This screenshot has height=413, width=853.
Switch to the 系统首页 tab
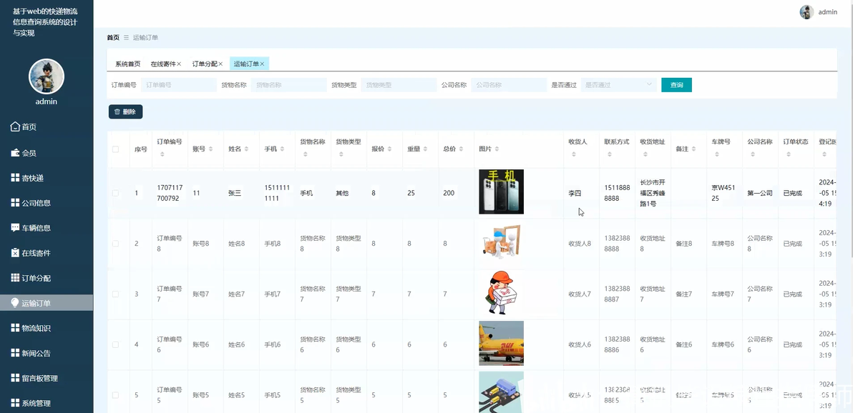click(x=128, y=64)
